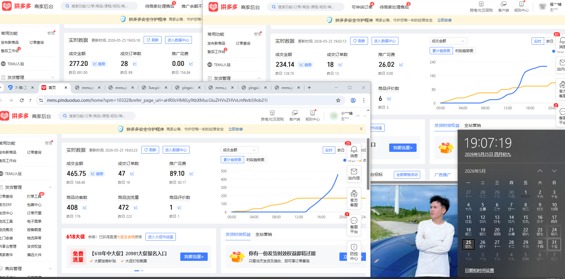Click 进入大促作战室 button
Screen dimensions: 565x279
coord(161,237)
